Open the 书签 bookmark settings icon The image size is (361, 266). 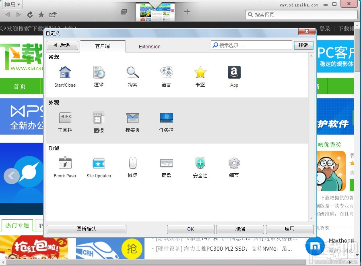200,74
